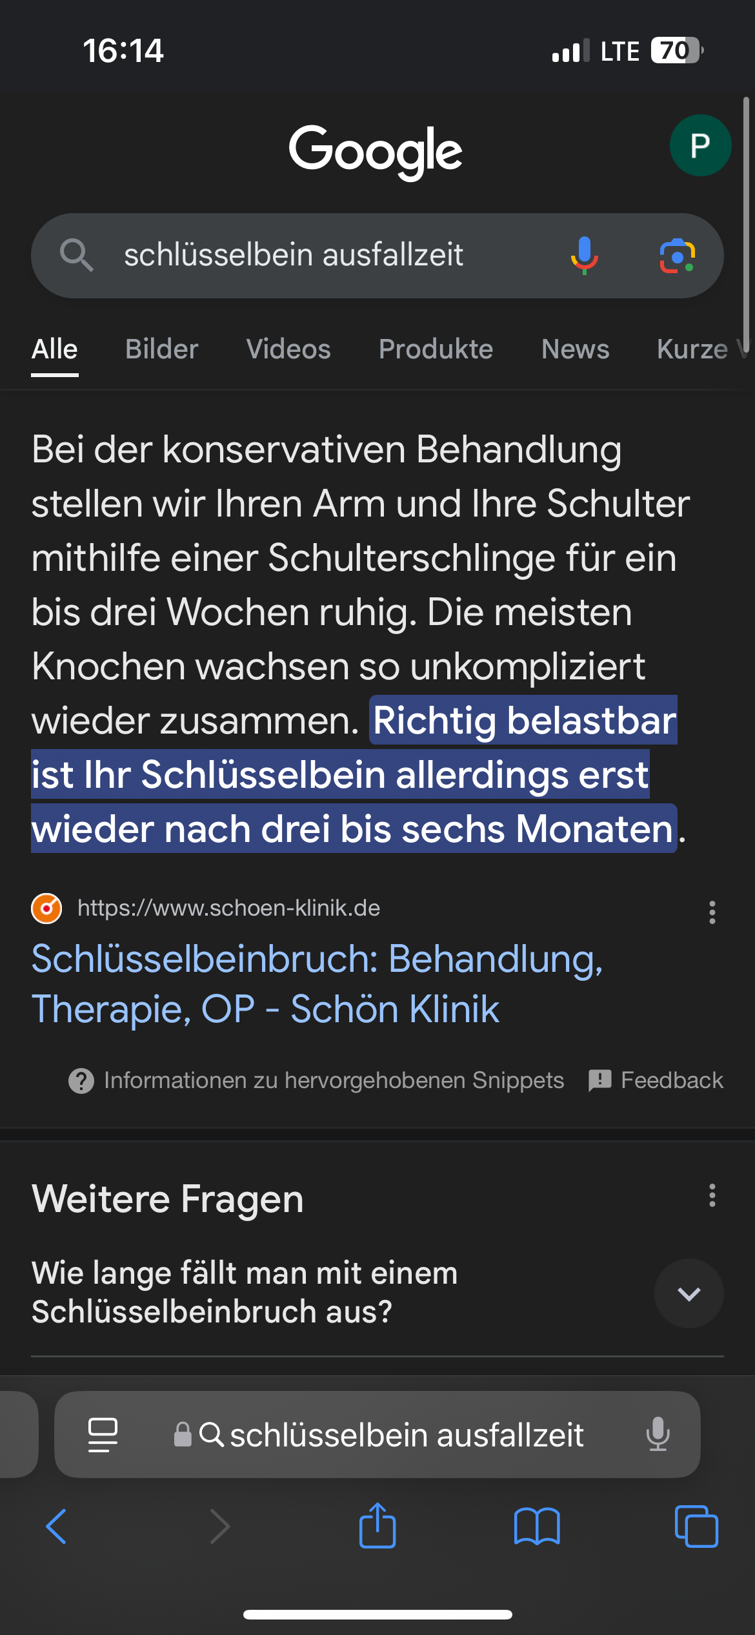755x1635 pixels.
Task: Open the profile avatar with letter P
Action: coord(700,145)
